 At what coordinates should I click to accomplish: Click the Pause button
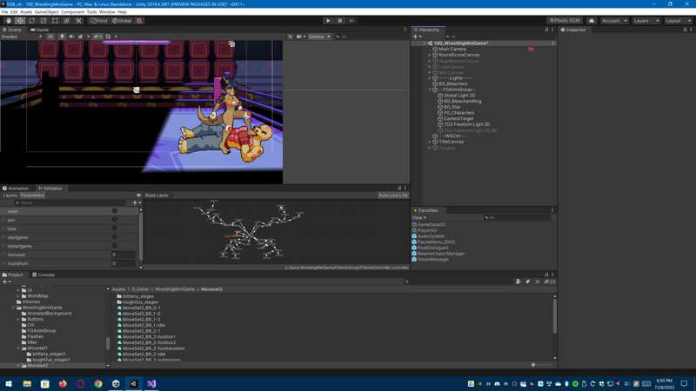340,21
